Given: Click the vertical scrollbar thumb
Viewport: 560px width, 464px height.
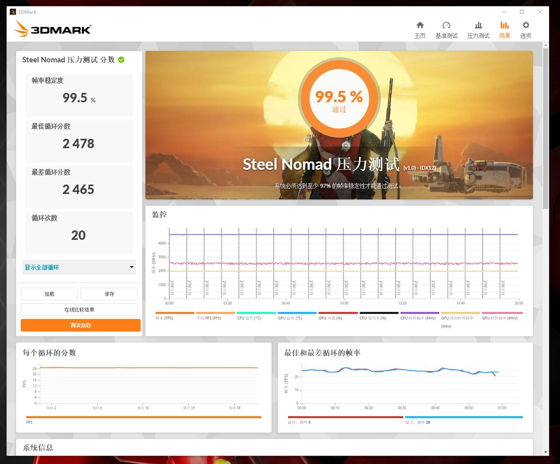Looking at the screenshot, I should click(x=546, y=129).
